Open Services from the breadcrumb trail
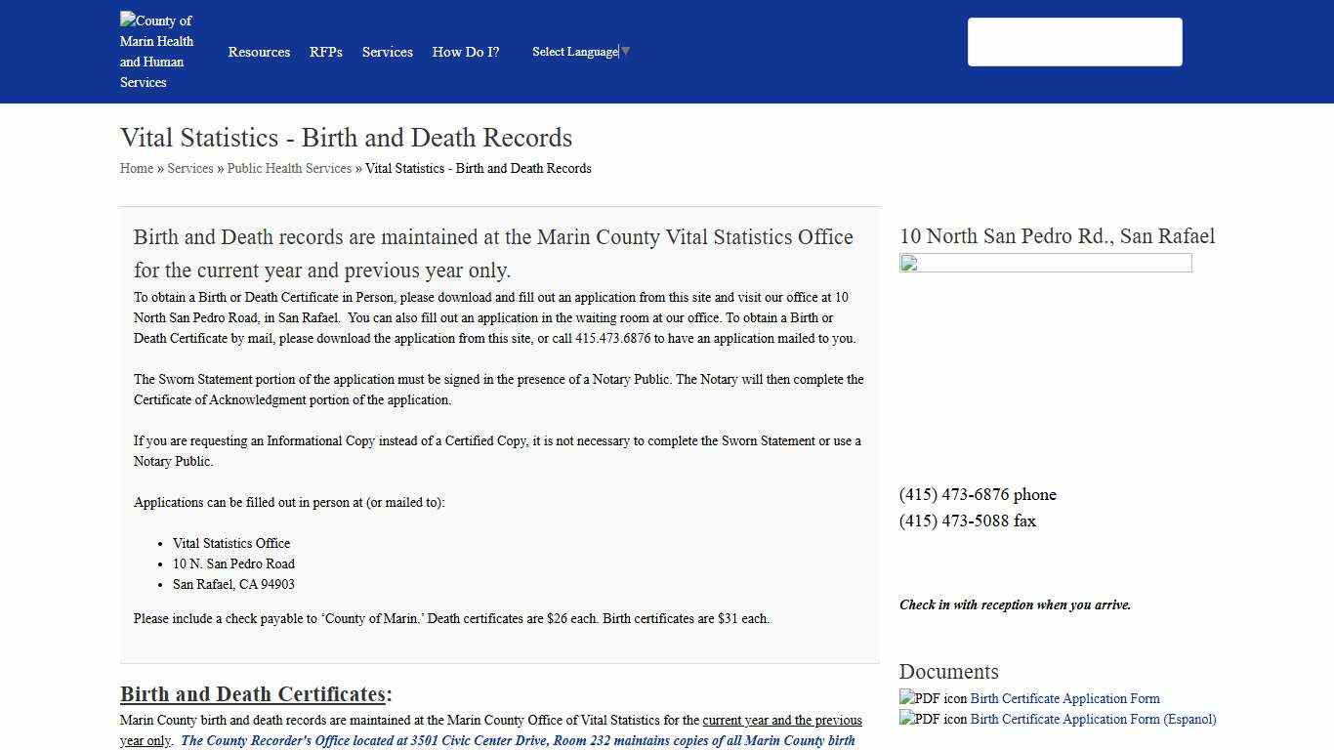Screen dimensions: 1334x750 click(189, 168)
